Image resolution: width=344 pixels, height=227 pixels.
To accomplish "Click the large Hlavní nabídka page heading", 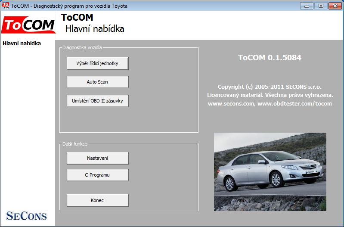I will [x=95, y=29].
